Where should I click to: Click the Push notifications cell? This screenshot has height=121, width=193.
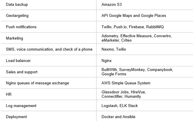tap(21, 27)
